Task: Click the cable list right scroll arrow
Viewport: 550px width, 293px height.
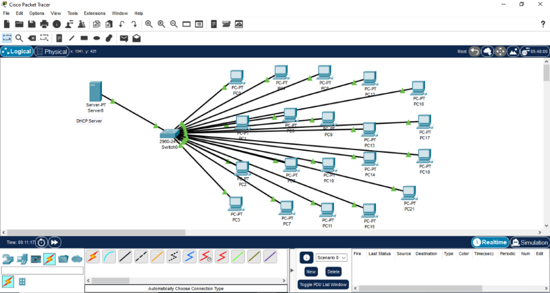Action: (x=284, y=281)
